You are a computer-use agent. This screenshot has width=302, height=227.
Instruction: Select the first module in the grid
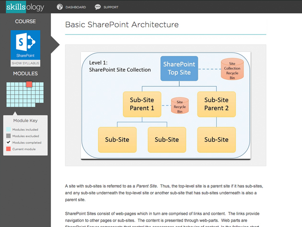pyautogui.click(x=9, y=84)
